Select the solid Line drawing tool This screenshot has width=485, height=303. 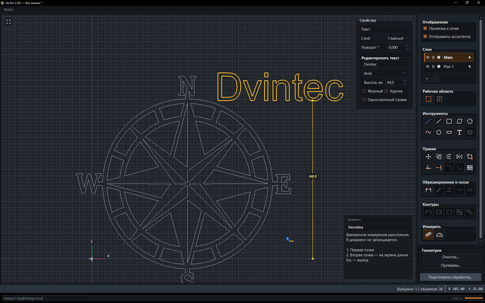pos(439,121)
